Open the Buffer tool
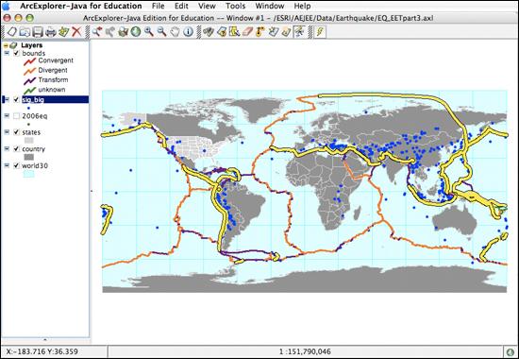 (274, 32)
